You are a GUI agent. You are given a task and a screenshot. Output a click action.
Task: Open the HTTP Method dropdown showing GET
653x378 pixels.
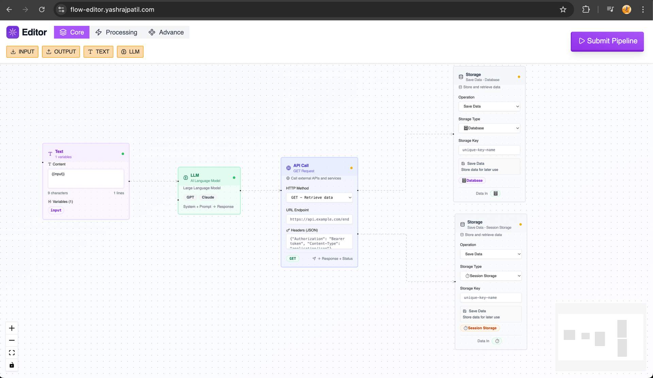[x=319, y=197]
